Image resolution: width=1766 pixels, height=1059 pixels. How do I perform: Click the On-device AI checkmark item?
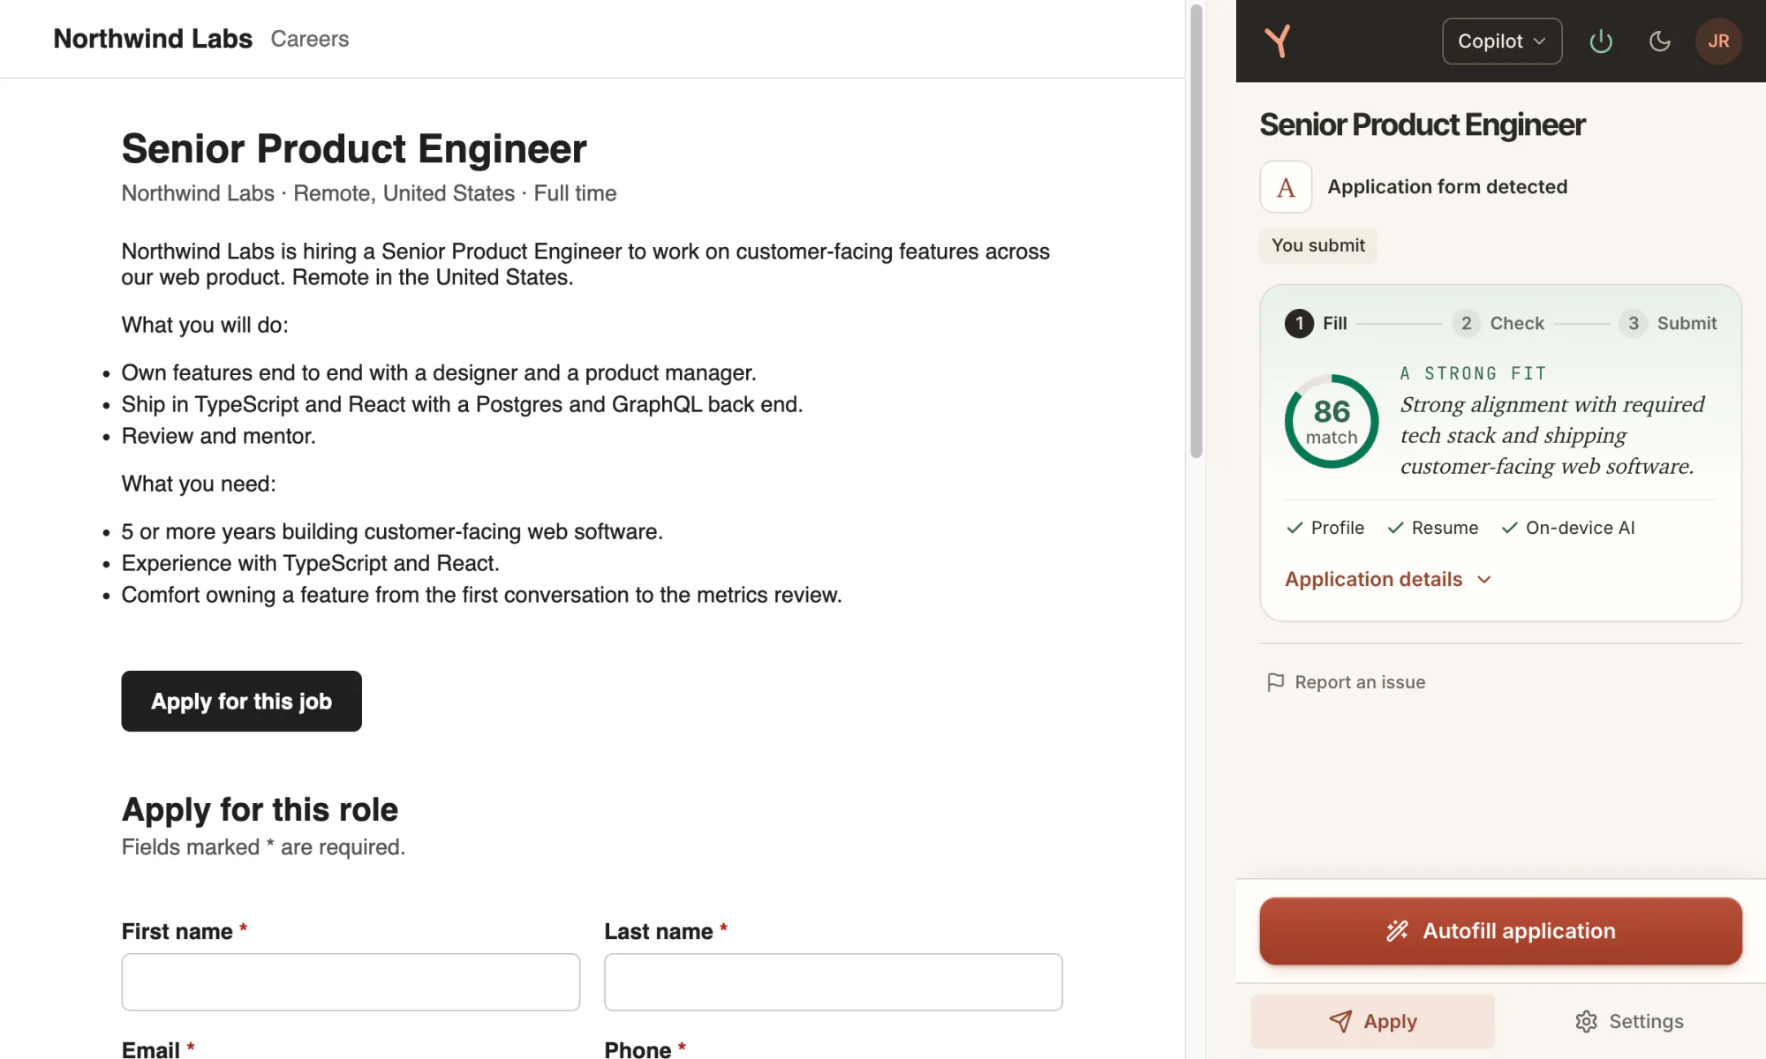coord(1568,528)
